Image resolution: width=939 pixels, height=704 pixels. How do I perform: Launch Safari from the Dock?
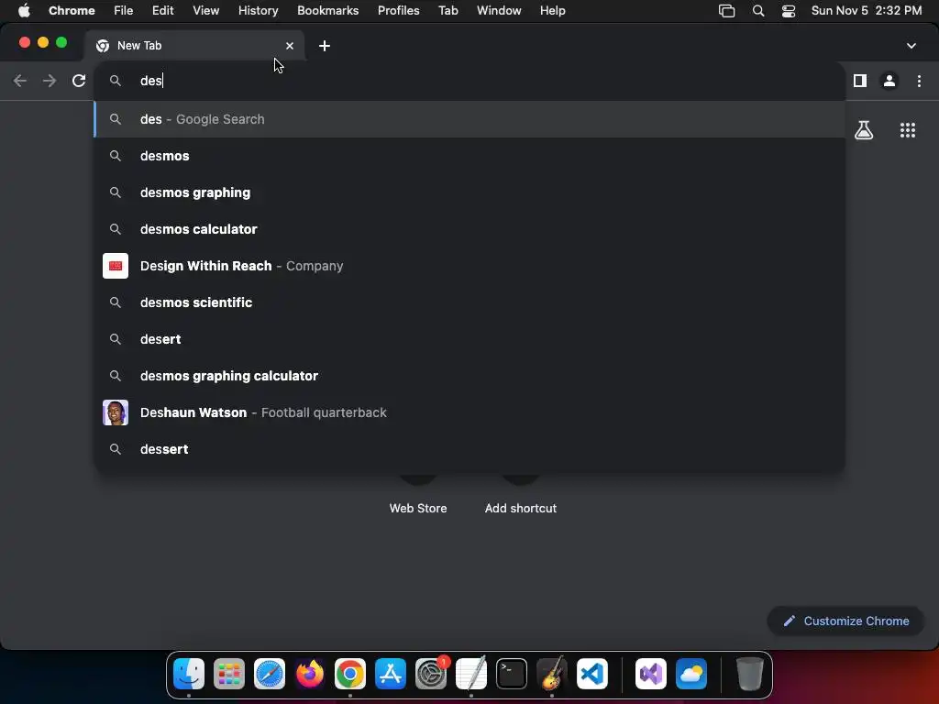270,674
